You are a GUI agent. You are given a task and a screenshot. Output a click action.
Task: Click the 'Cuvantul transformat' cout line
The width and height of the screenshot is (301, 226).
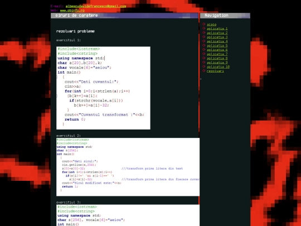(104, 115)
